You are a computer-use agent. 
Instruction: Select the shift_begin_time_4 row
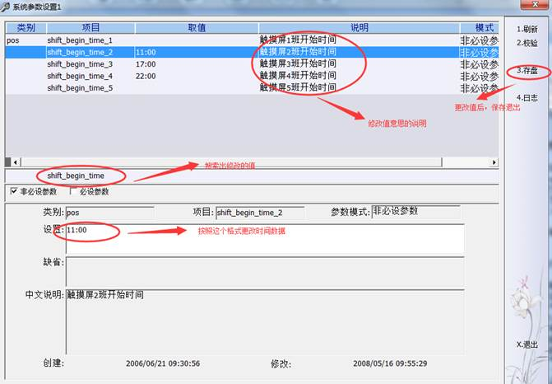[80, 76]
